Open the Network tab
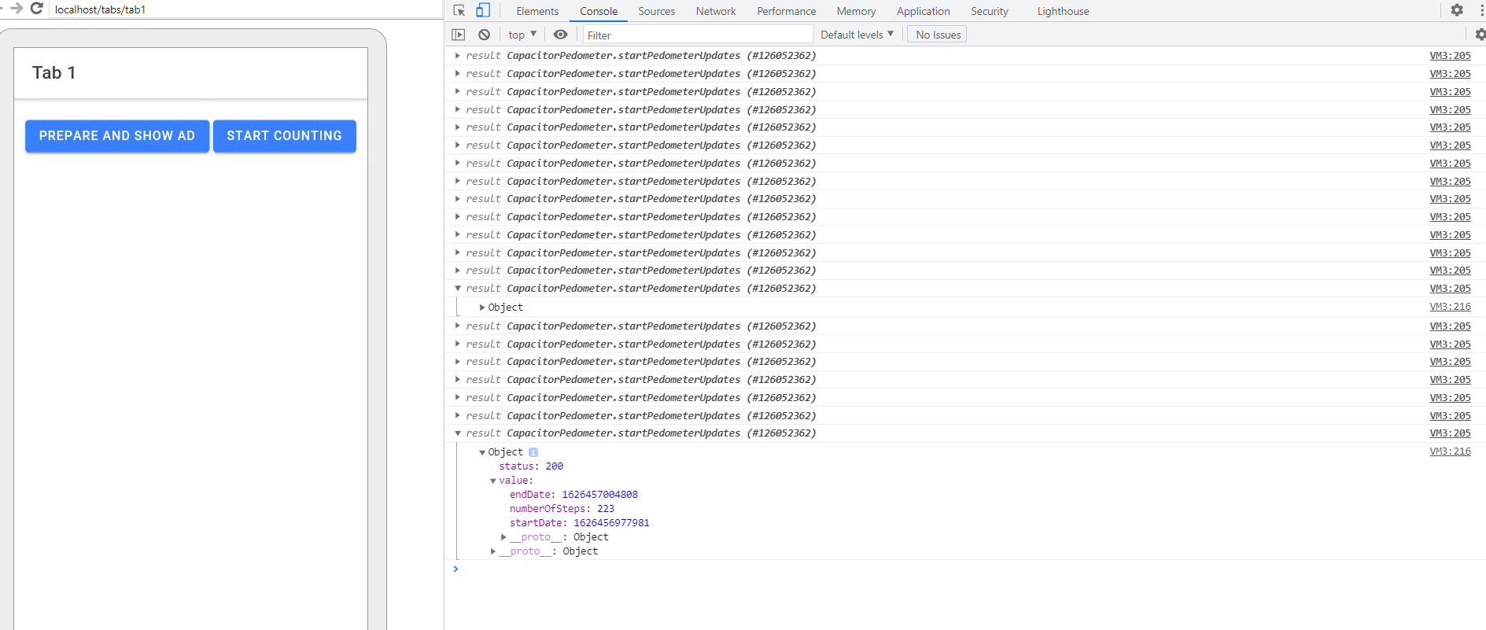1486x630 pixels. click(716, 11)
